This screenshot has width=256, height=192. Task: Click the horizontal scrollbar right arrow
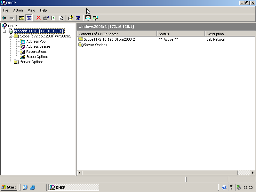[x=252, y=173]
